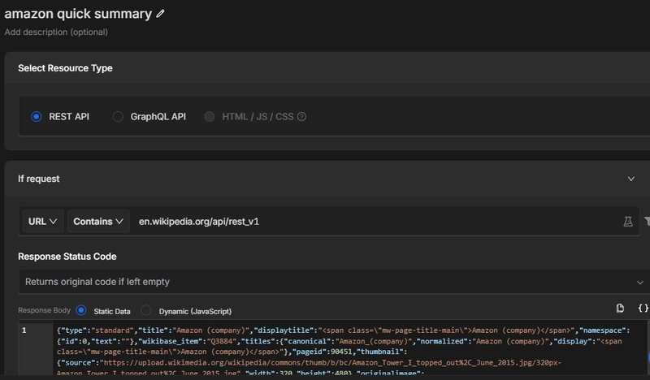The width and height of the screenshot is (650, 380).
Task: Open Response Status Code dropdown
Action: point(334,282)
